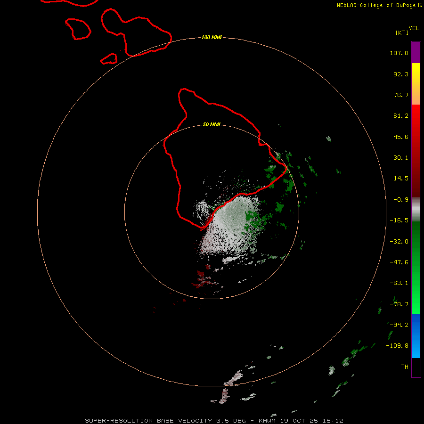Click the blue segment of color bar
Screen dimensions: 424x424
416,336
